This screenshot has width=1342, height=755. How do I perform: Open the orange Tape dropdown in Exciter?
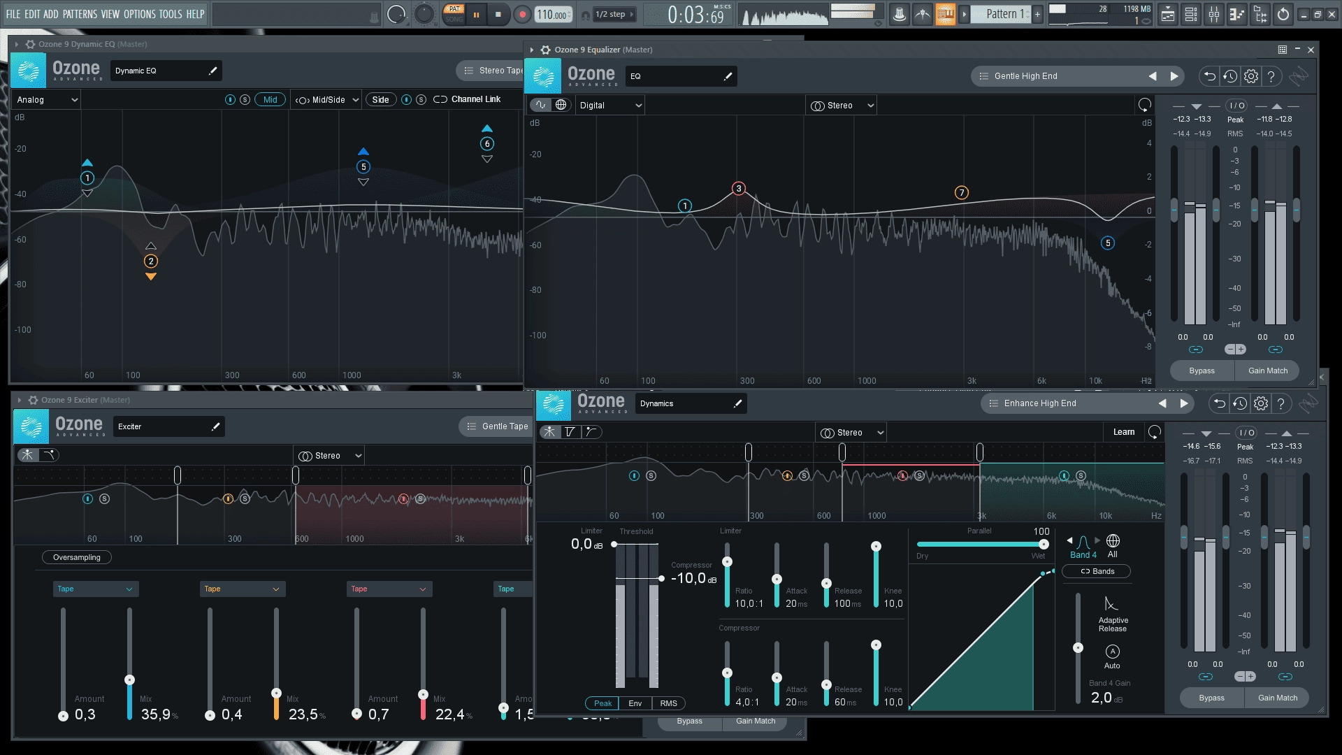[243, 589]
